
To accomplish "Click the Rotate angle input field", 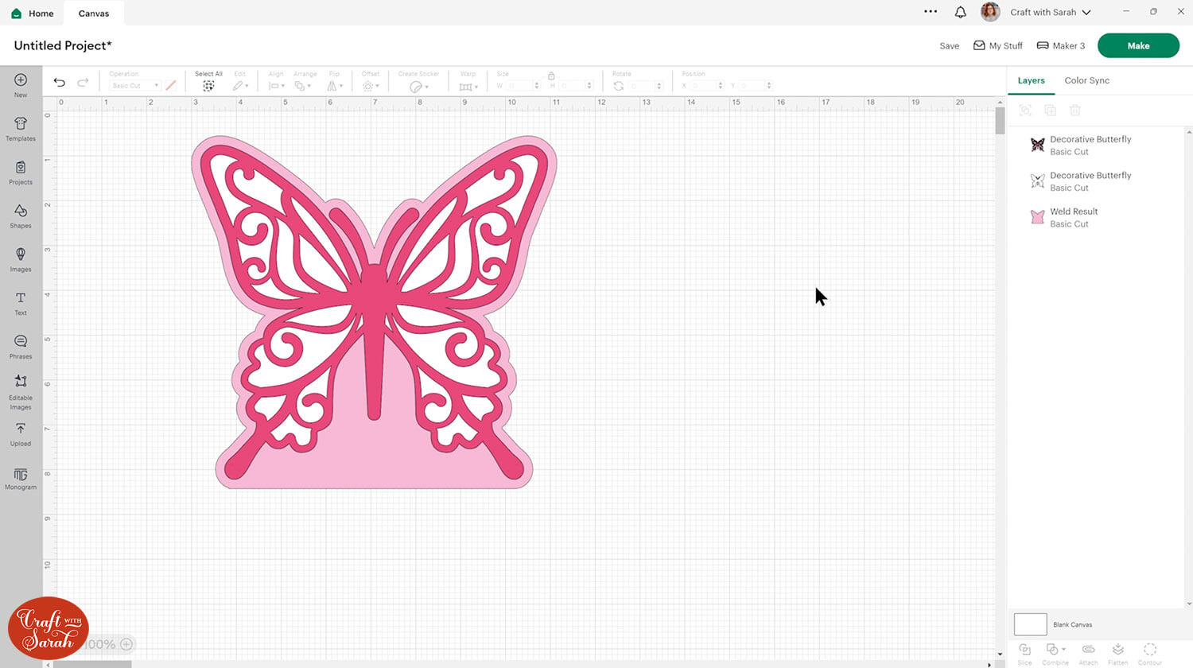I will click(x=646, y=86).
